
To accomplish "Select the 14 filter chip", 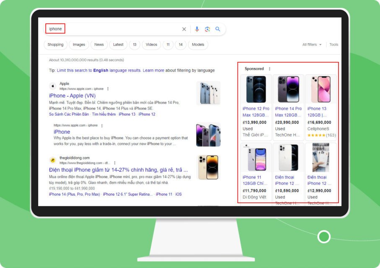I will point(181,44).
